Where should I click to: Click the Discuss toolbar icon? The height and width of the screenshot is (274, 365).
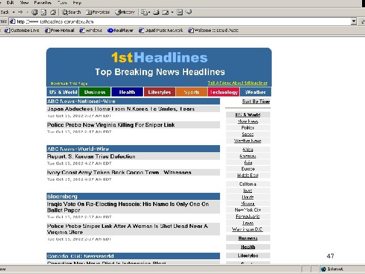pos(179,12)
